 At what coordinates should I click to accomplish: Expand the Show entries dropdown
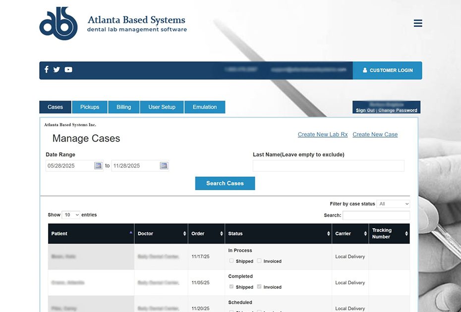tap(71, 215)
